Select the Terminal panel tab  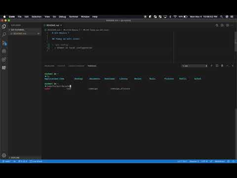pos(92,66)
